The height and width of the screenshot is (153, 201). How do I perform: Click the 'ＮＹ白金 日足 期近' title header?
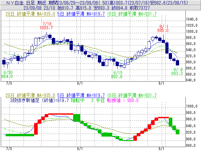coord(100,3)
